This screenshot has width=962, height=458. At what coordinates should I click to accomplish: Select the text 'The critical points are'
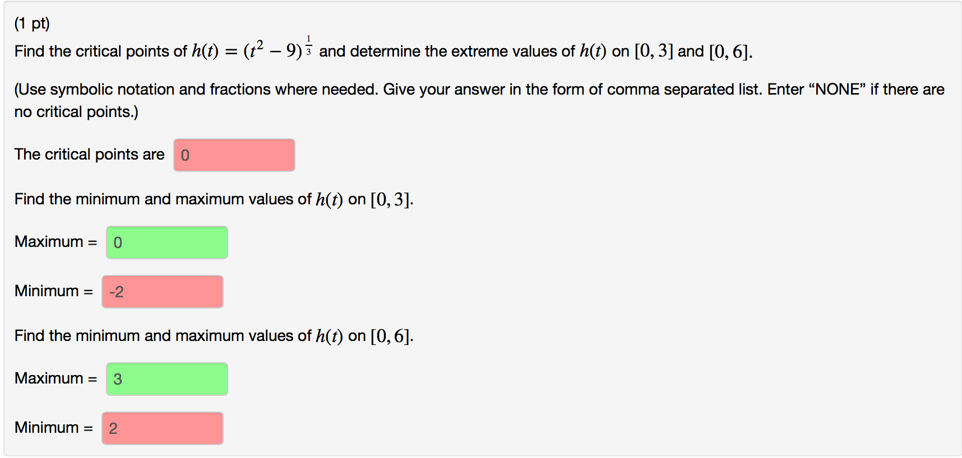click(89, 154)
